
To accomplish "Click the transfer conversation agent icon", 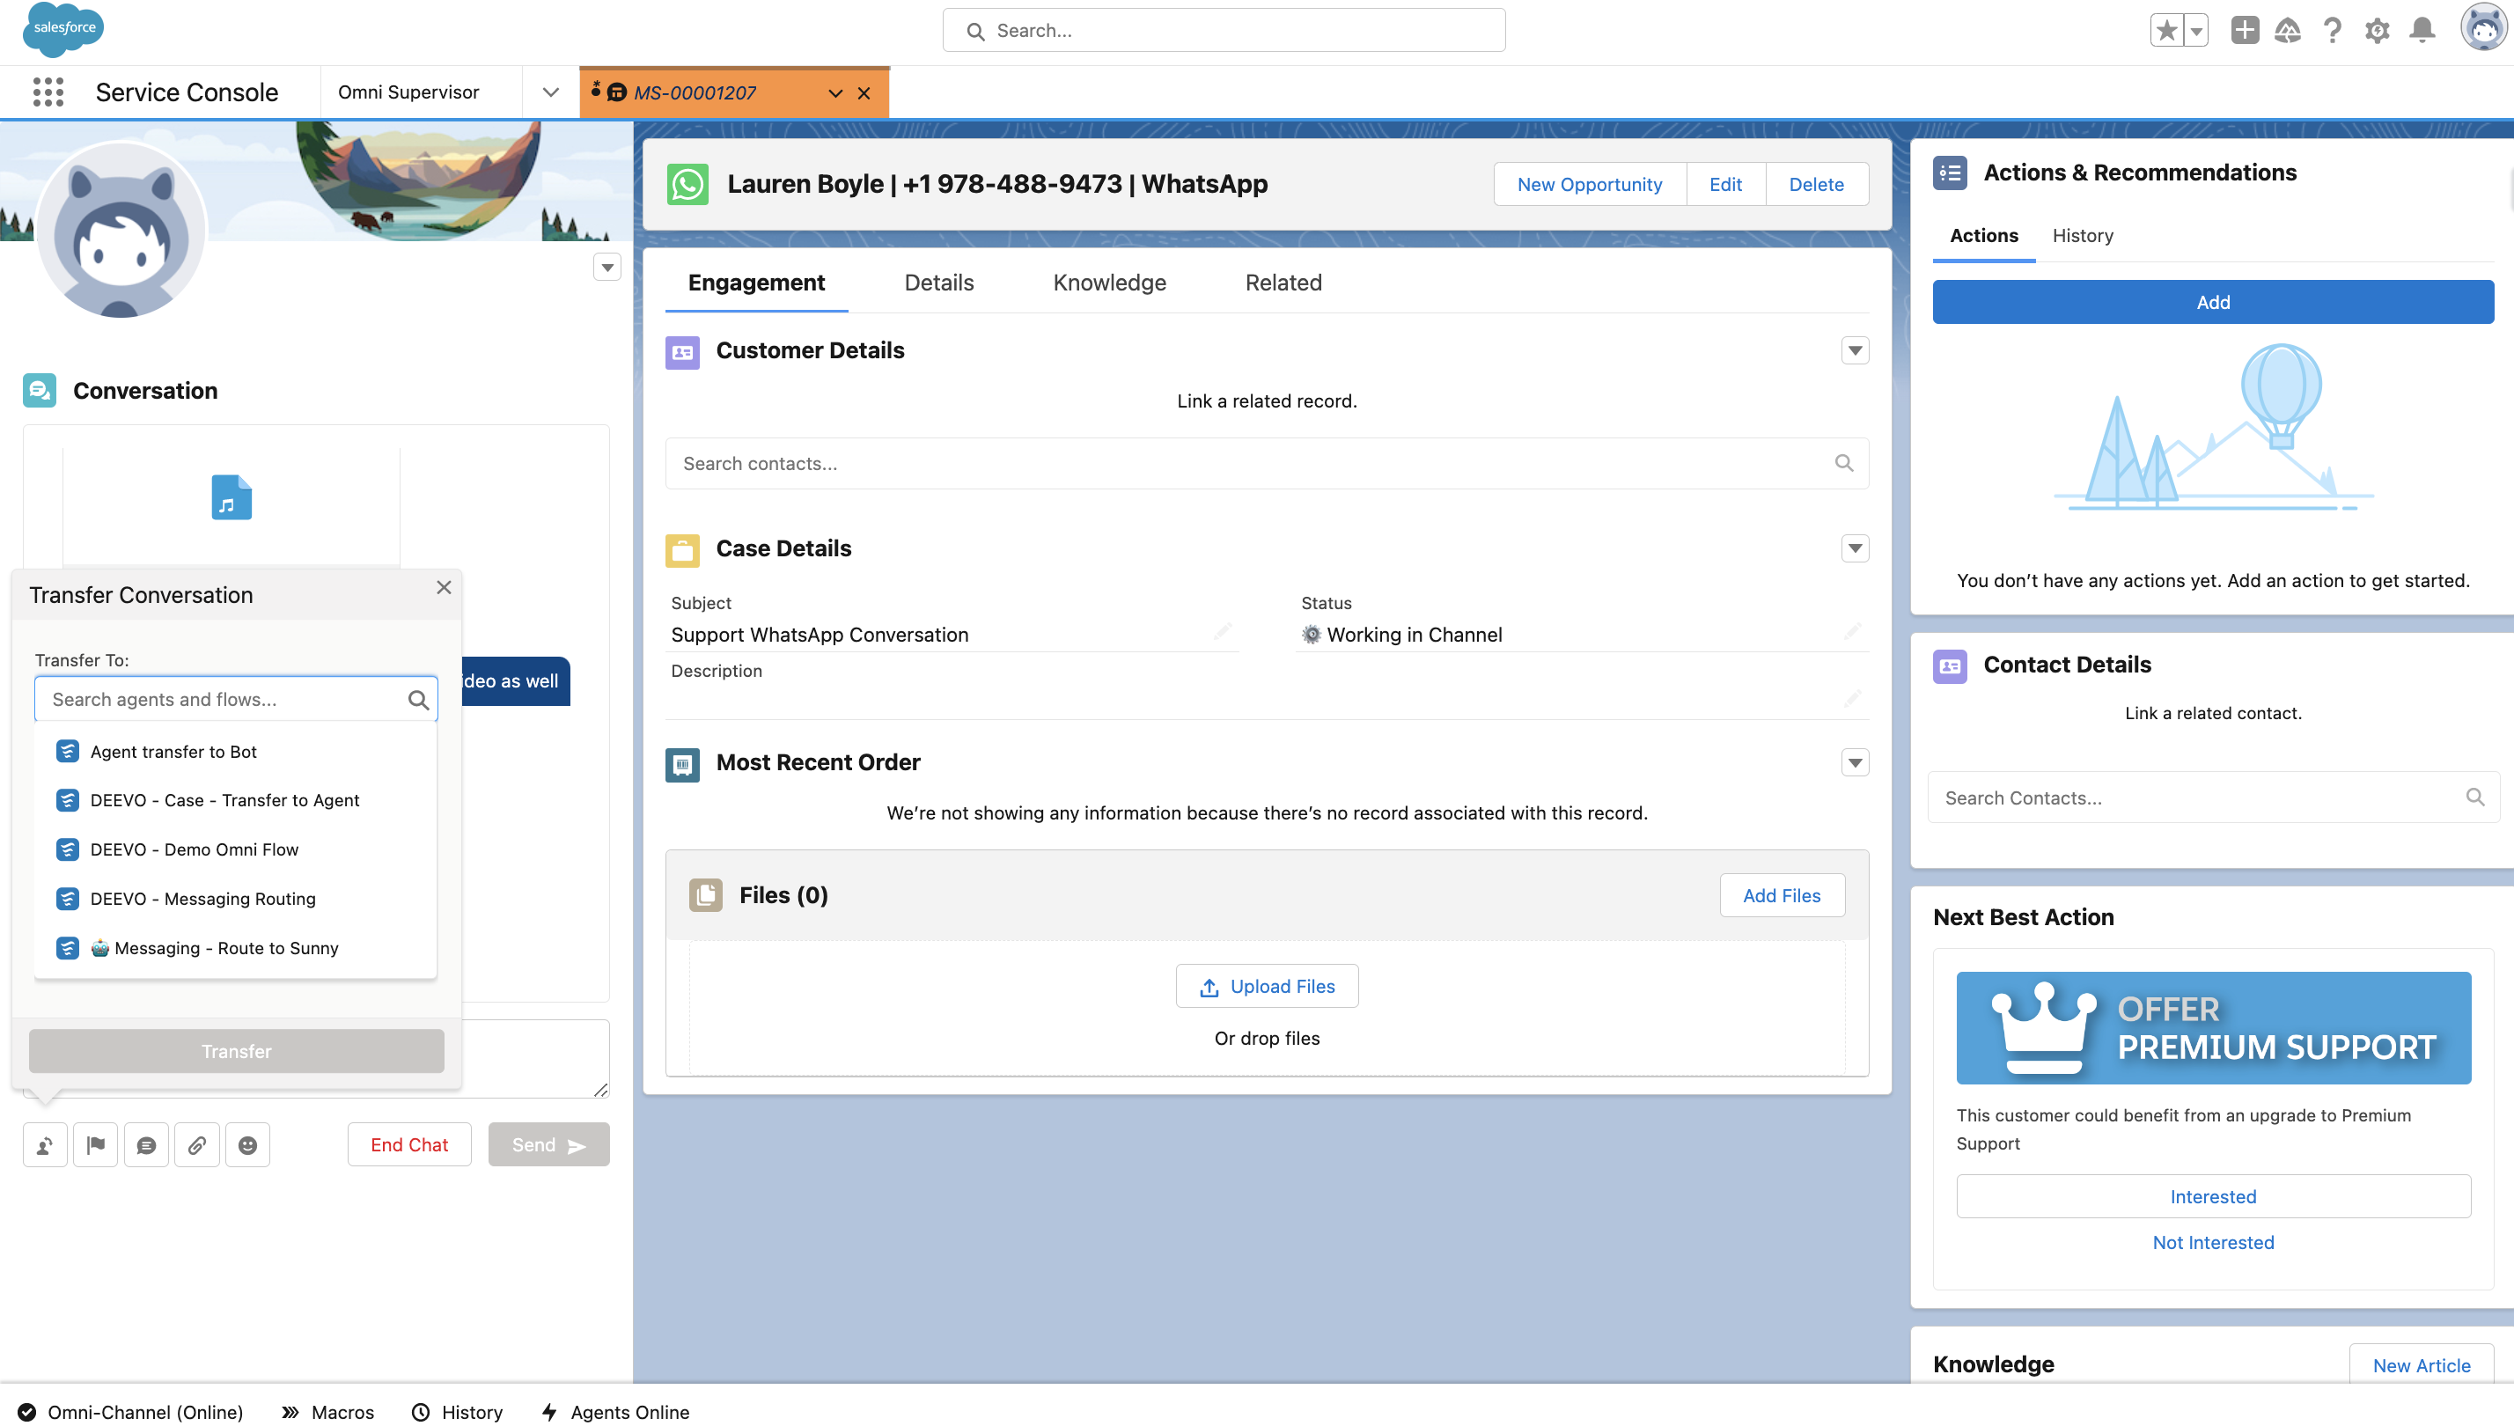I will (x=45, y=1144).
